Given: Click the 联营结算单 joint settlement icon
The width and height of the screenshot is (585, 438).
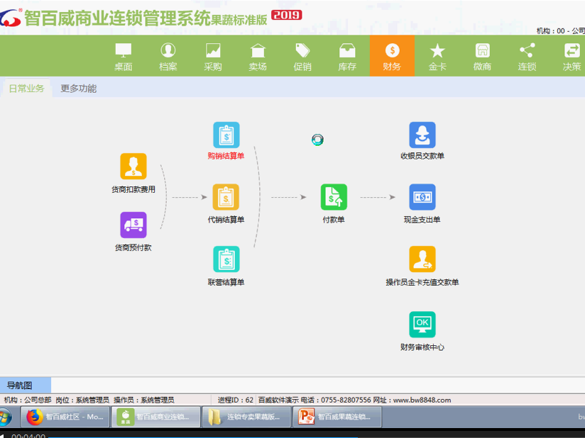Looking at the screenshot, I should pyautogui.click(x=226, y=259).
